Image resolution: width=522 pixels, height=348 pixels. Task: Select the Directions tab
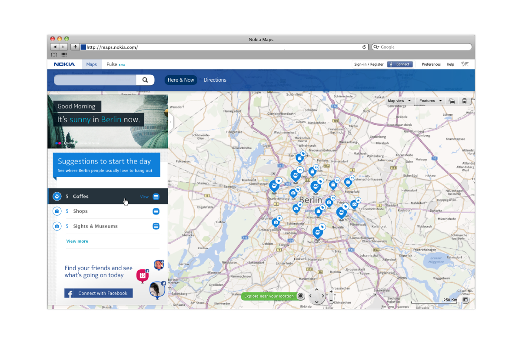click(x=215, y=80)
